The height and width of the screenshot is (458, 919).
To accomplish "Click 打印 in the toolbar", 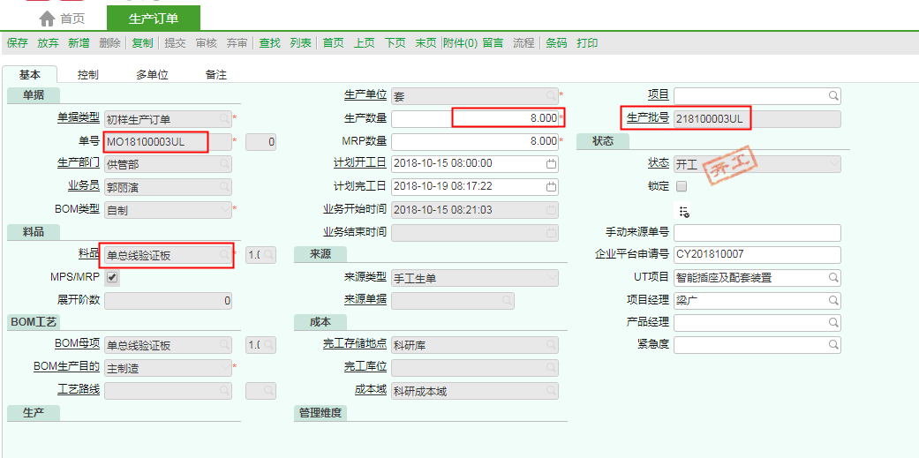I will coord(587,42).
